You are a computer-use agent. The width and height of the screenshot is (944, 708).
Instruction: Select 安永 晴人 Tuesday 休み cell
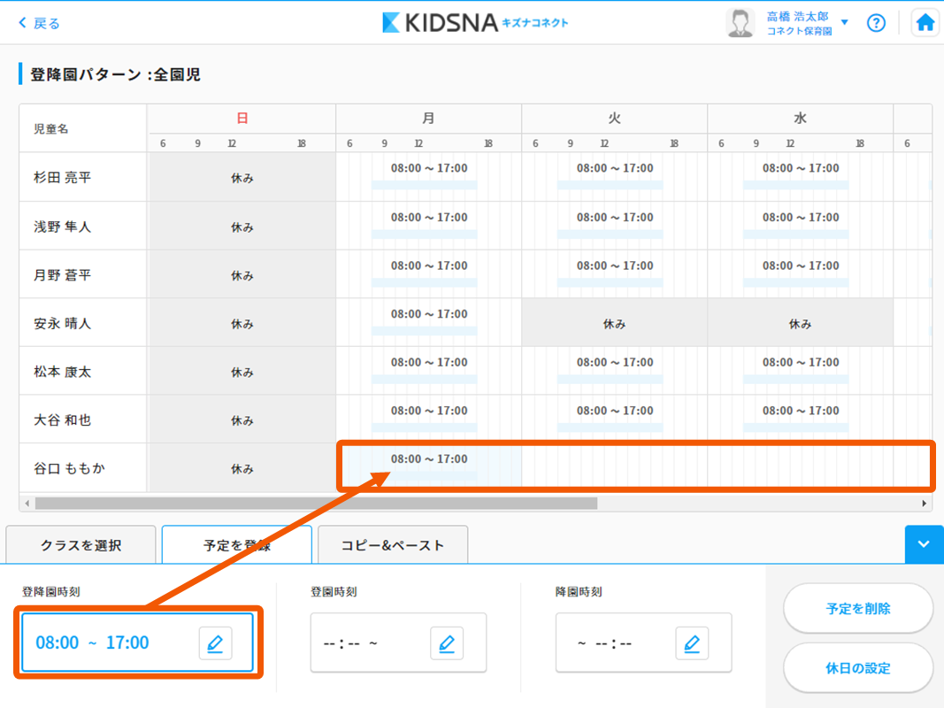click(614, 324)
